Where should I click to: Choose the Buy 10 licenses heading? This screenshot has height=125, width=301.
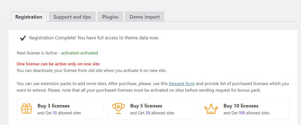(x=241, y=106)
